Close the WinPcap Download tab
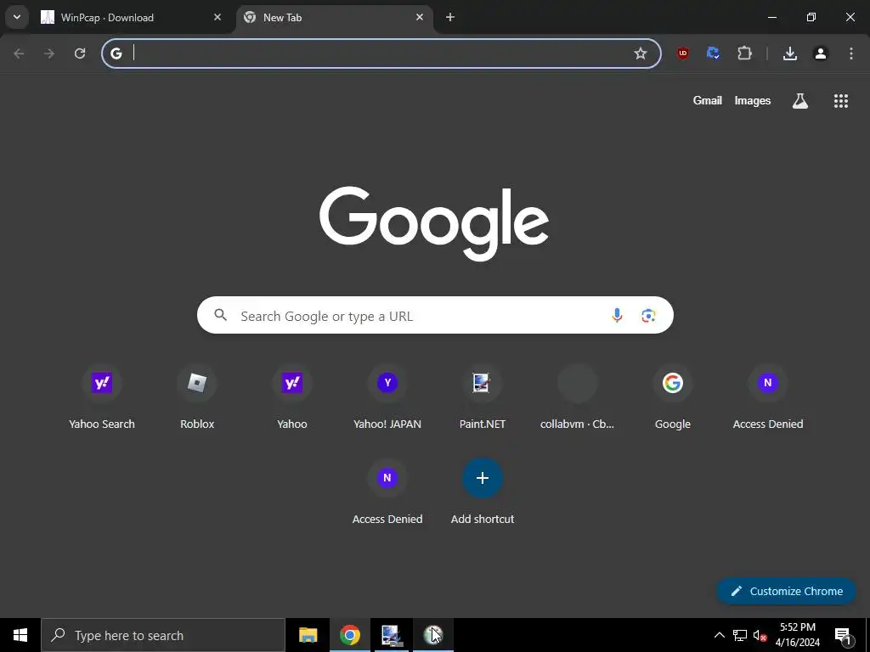Viewport: 870px width, 652px height. [x=217, y=17]
